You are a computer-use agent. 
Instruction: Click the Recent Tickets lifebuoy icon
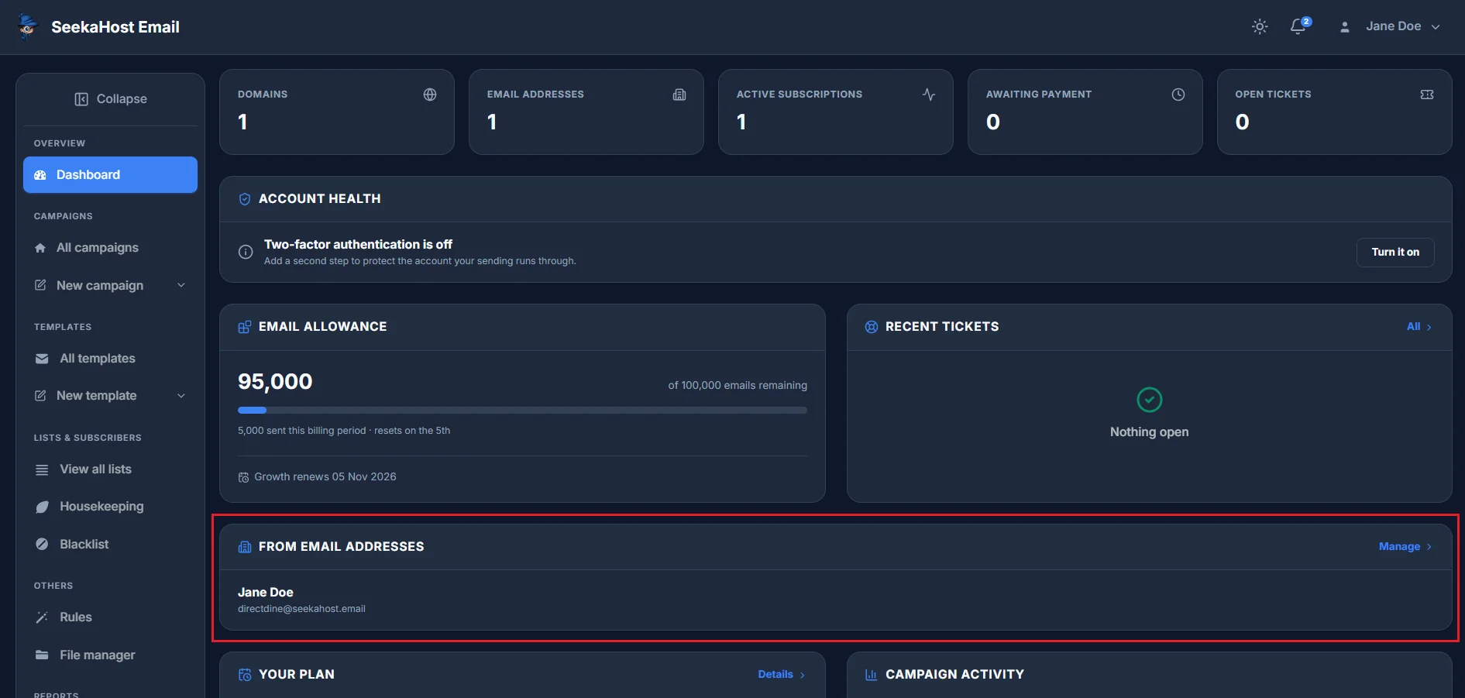tap(872, 327)
